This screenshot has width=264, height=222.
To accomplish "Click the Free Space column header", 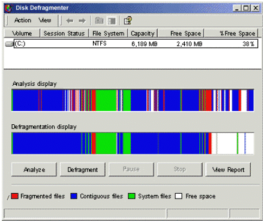I will click(x=181, y=33).
